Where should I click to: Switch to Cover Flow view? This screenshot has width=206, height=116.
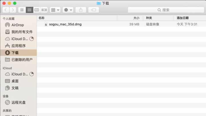coord(44,10)
